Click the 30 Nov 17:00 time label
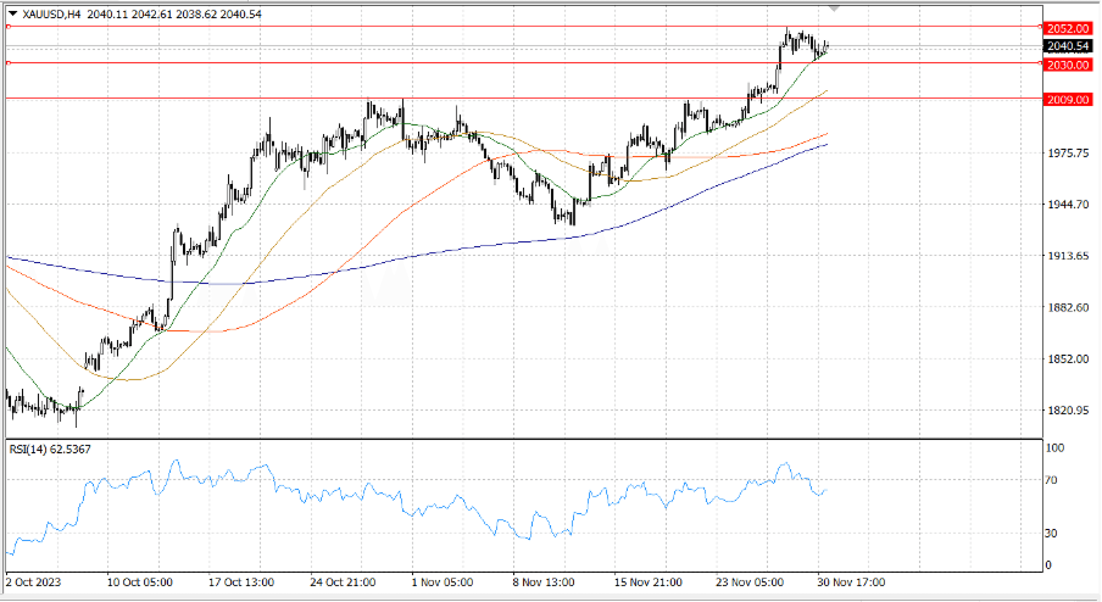1102x602 pixels. 851,582
